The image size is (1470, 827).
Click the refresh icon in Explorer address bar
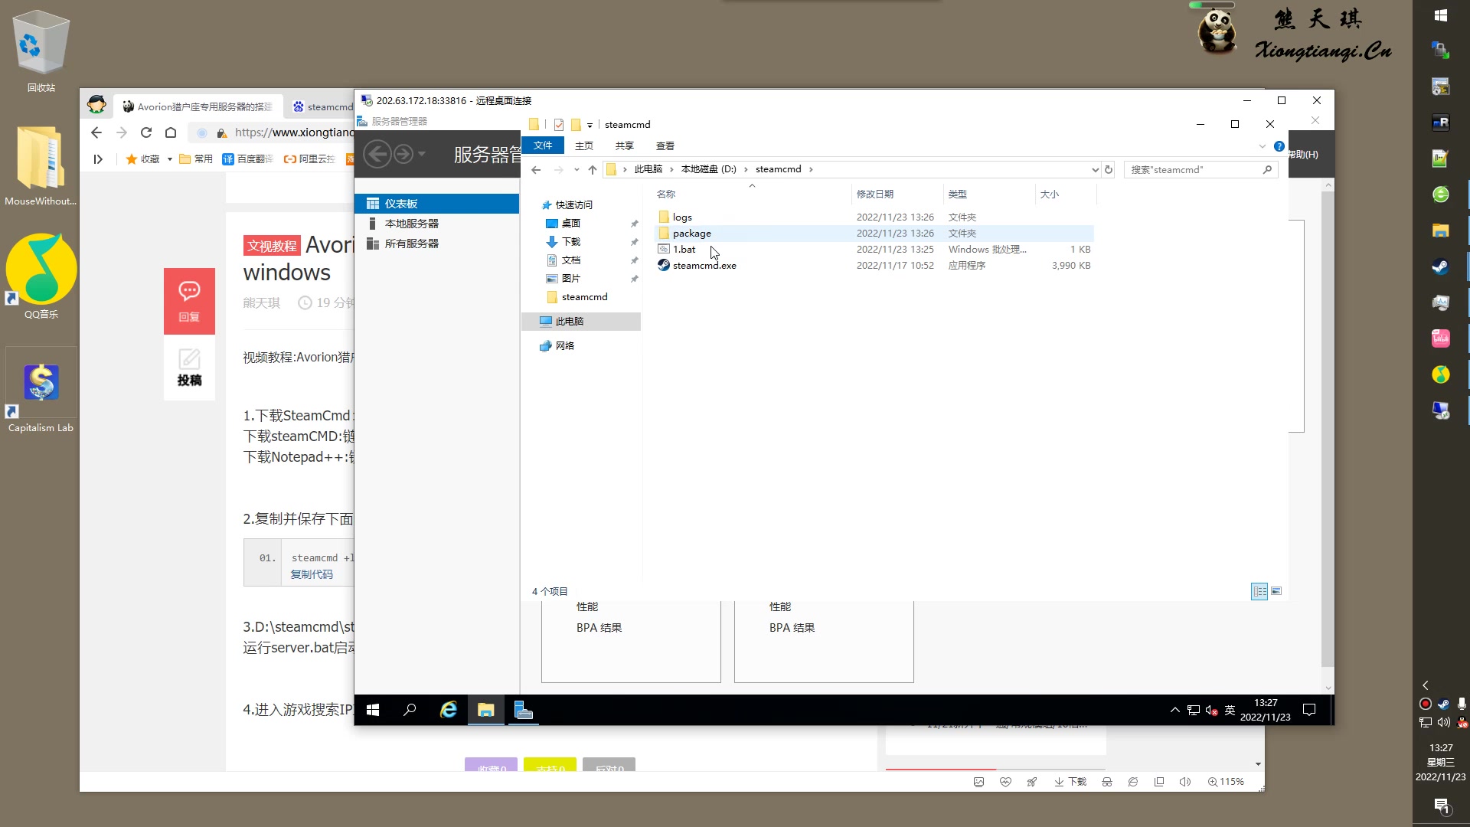tap(1109, 169)
